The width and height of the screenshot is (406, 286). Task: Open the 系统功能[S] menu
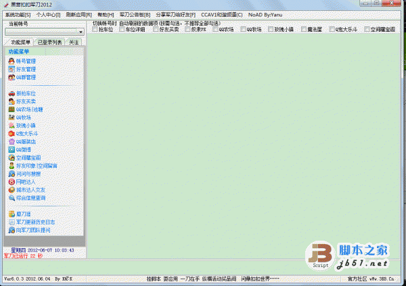coord(18,15)
